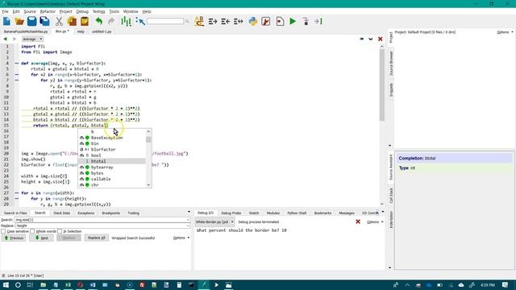Viewport: 516px width, 290px height.
Task: Switch to the Breakpoints tab
Action: pos(111,213)
